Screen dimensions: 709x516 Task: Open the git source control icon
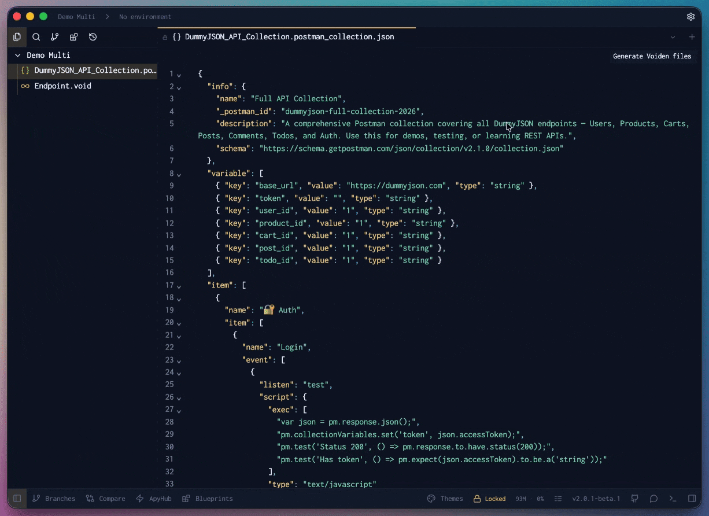click(55, 37)
